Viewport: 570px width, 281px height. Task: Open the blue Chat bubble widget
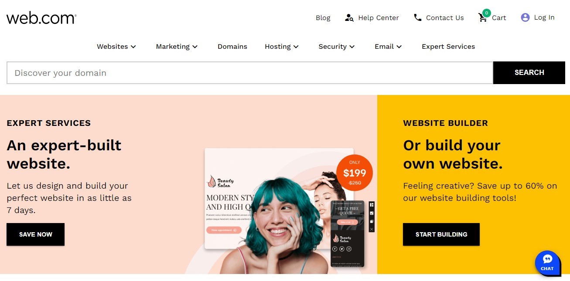tap(547, 263)
